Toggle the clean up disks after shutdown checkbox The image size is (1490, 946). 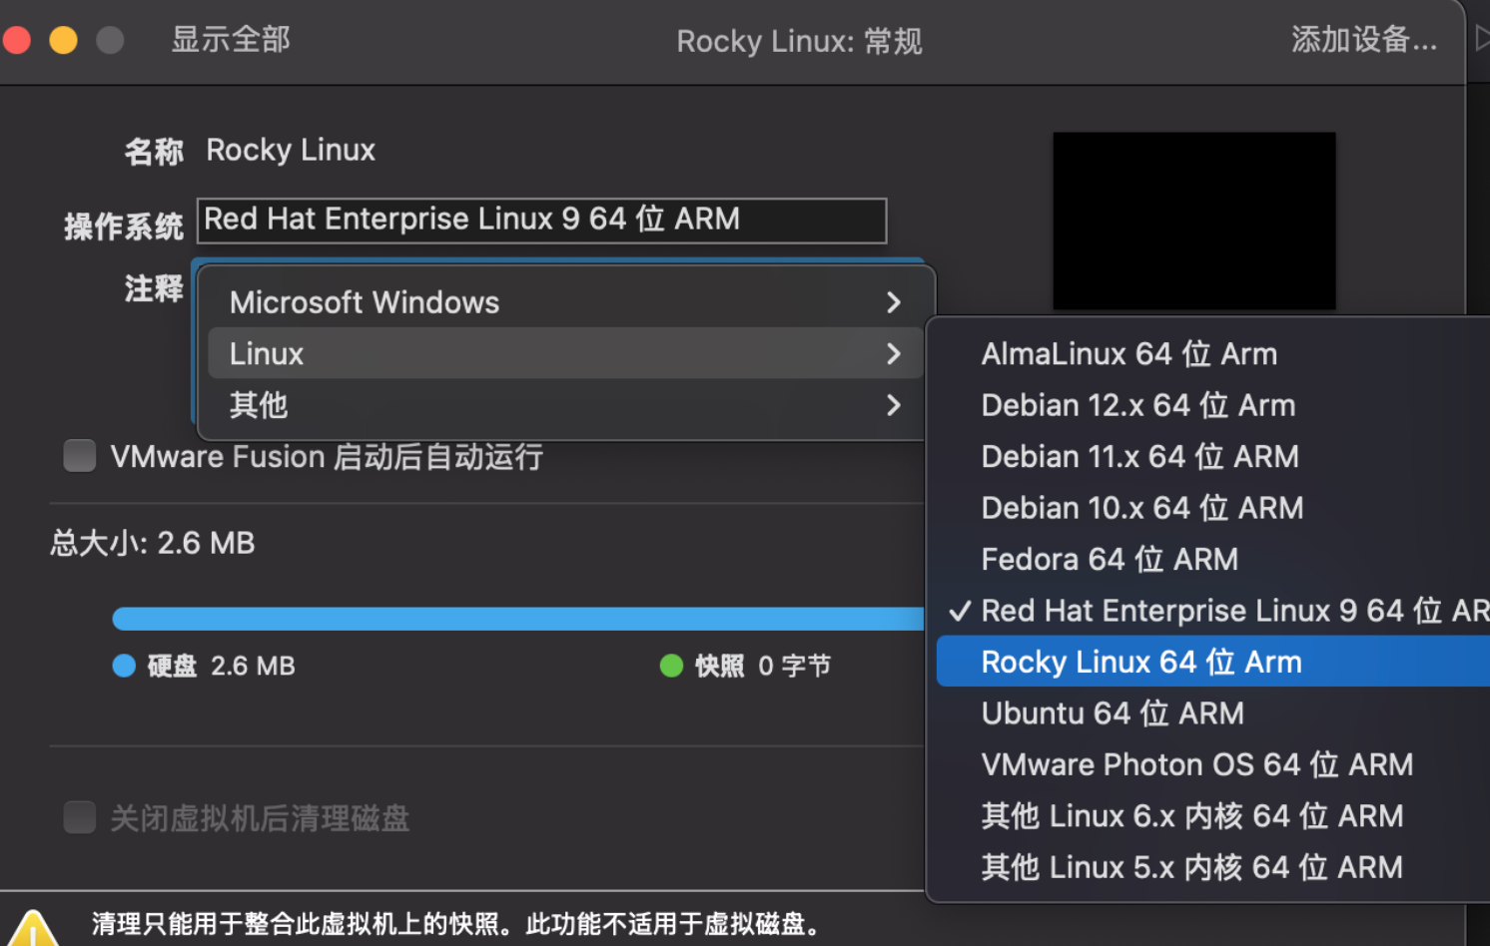coord(80,818)
